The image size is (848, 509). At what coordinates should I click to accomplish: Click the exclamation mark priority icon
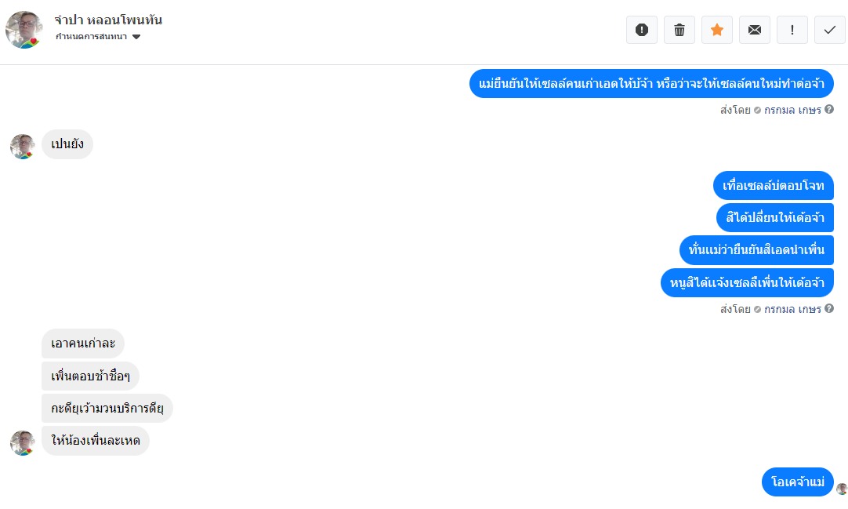(x=792, y=30)
